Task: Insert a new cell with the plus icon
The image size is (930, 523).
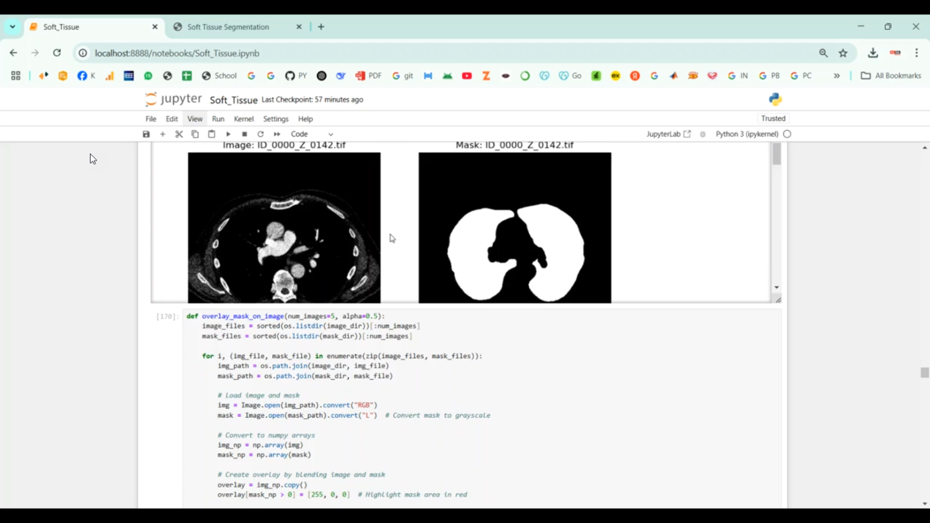Action: coord(162,134)
